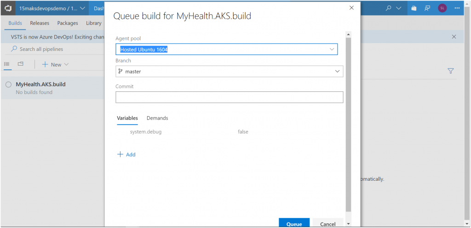This screenshot has width=471, height=228.
Task: Click the Queue build dialog title
Action: click(x=182, y=16)
